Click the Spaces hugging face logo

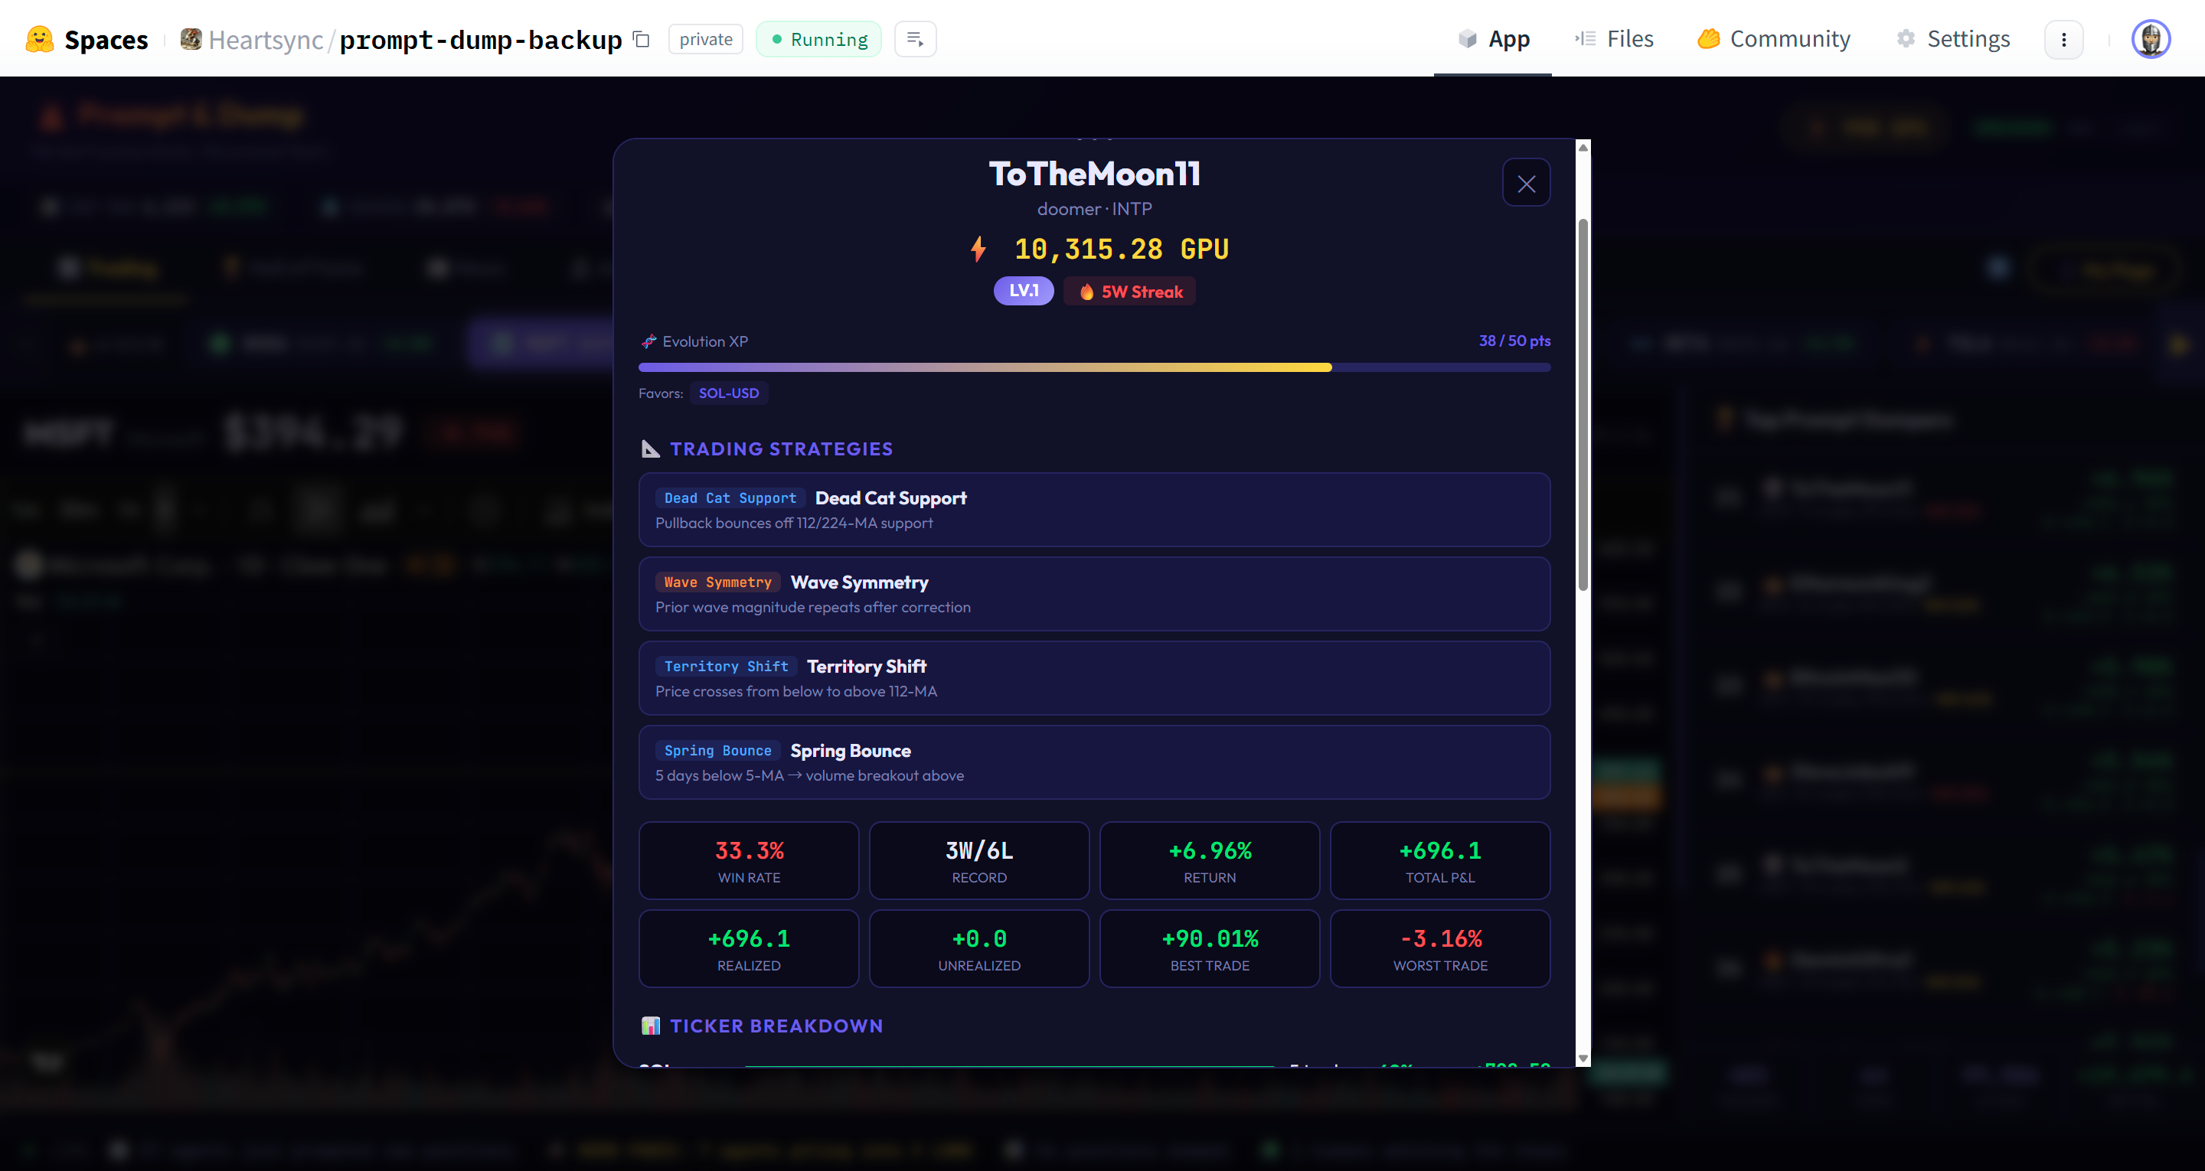[x=39, y=39]
